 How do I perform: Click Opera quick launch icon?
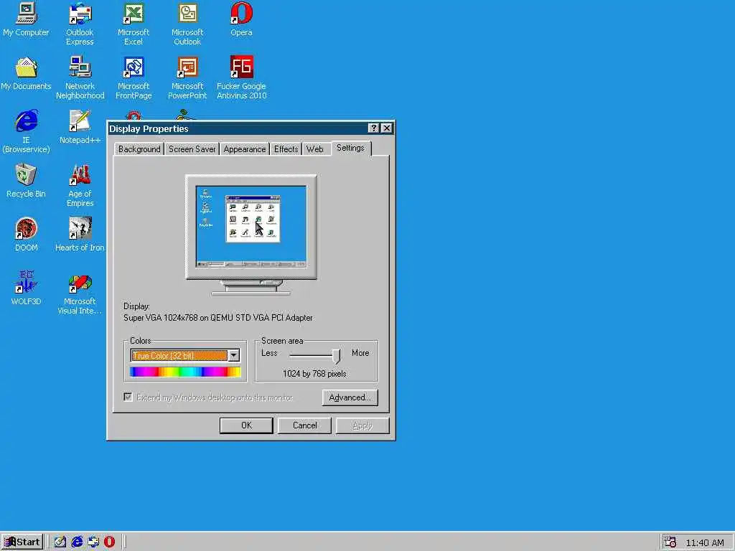pos(109,542)
